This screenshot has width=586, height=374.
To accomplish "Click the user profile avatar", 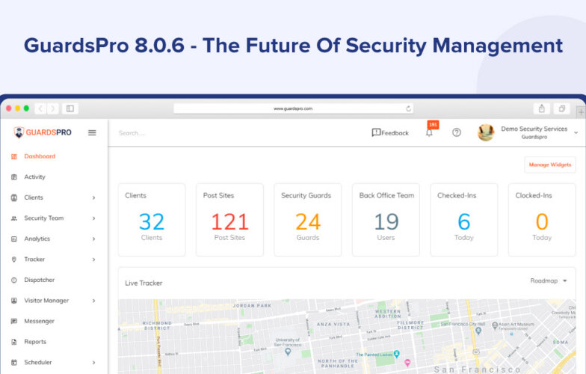I will (x=486, y=132).
